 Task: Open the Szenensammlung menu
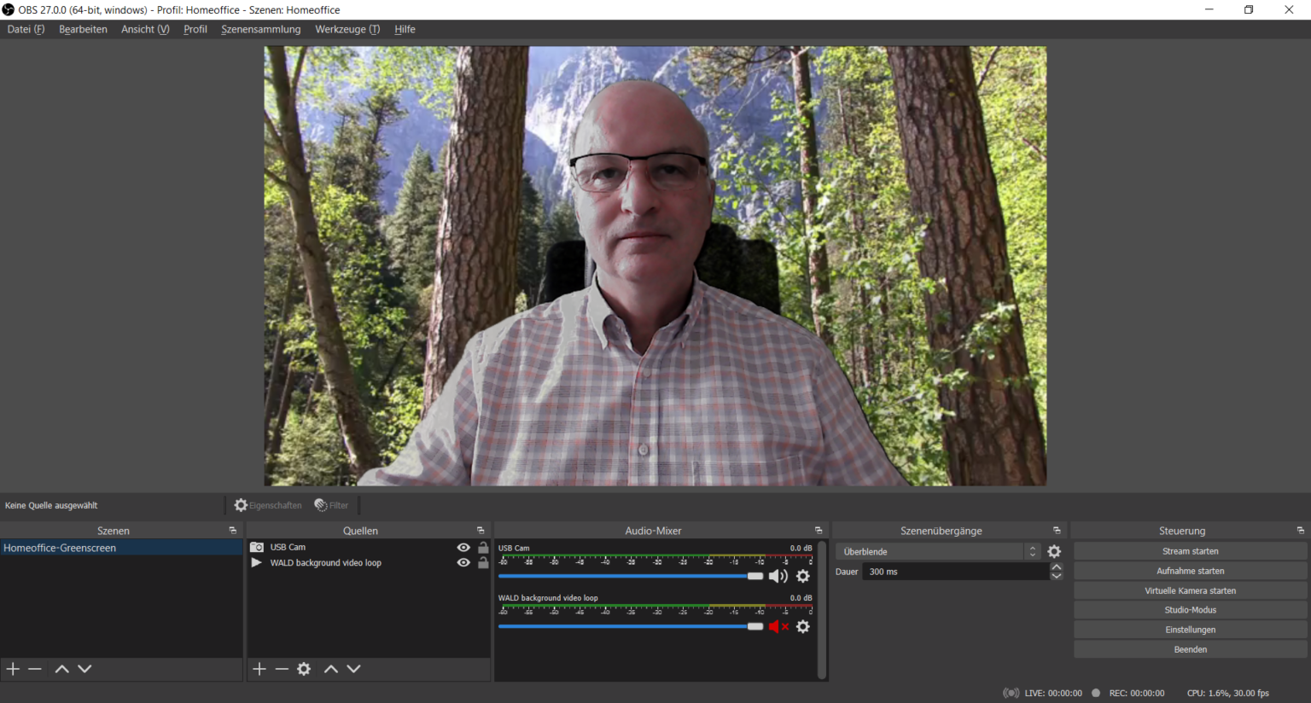click(x=260, y=29)
